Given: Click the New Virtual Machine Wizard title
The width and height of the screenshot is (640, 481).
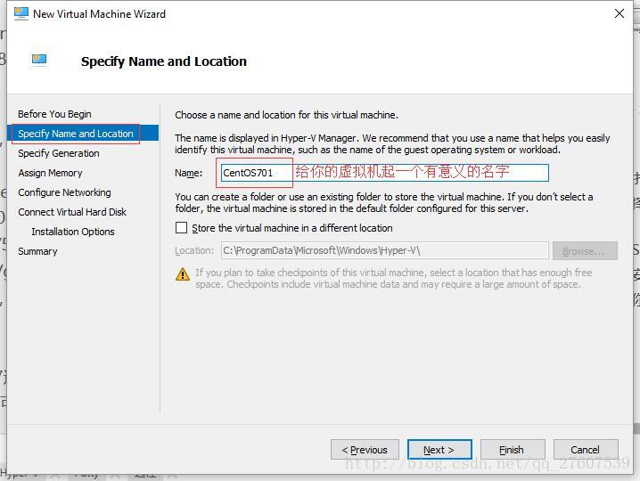Looking at the screenshot, I should tap(99, 14).
